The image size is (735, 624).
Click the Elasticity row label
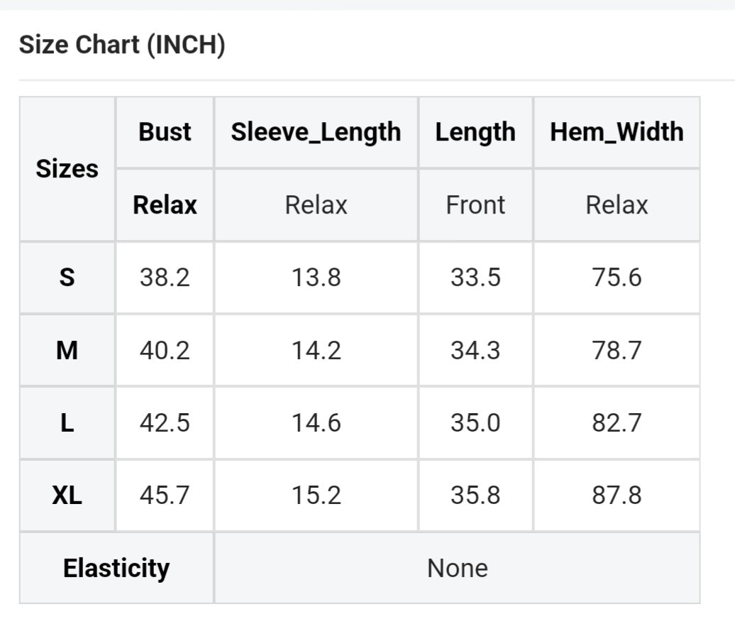(116, 568)
